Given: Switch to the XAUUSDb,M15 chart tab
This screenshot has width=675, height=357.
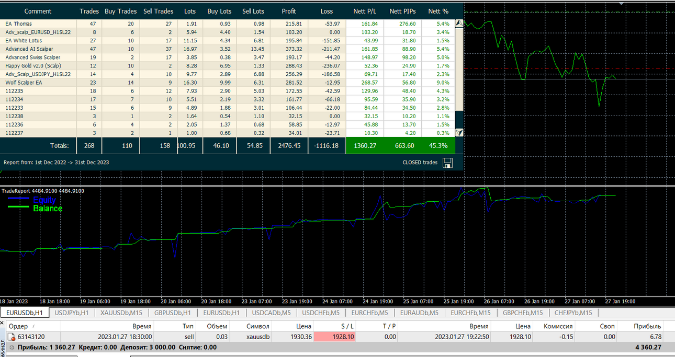Looking at the screenshot, I should (x=121, y=313).
